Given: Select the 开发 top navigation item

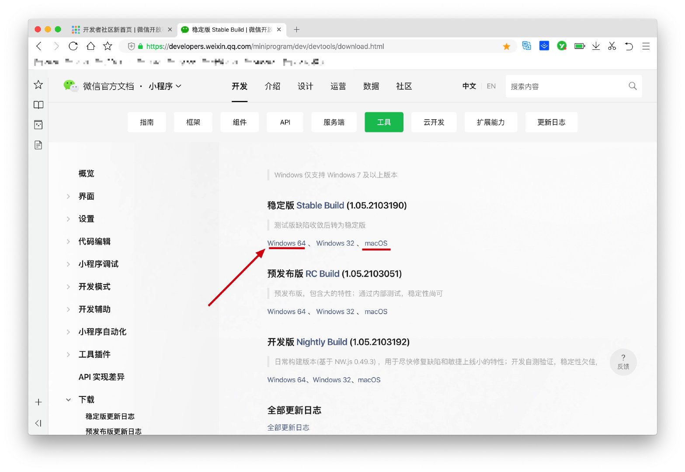Looking at the screenshot, I should point(240,86).
